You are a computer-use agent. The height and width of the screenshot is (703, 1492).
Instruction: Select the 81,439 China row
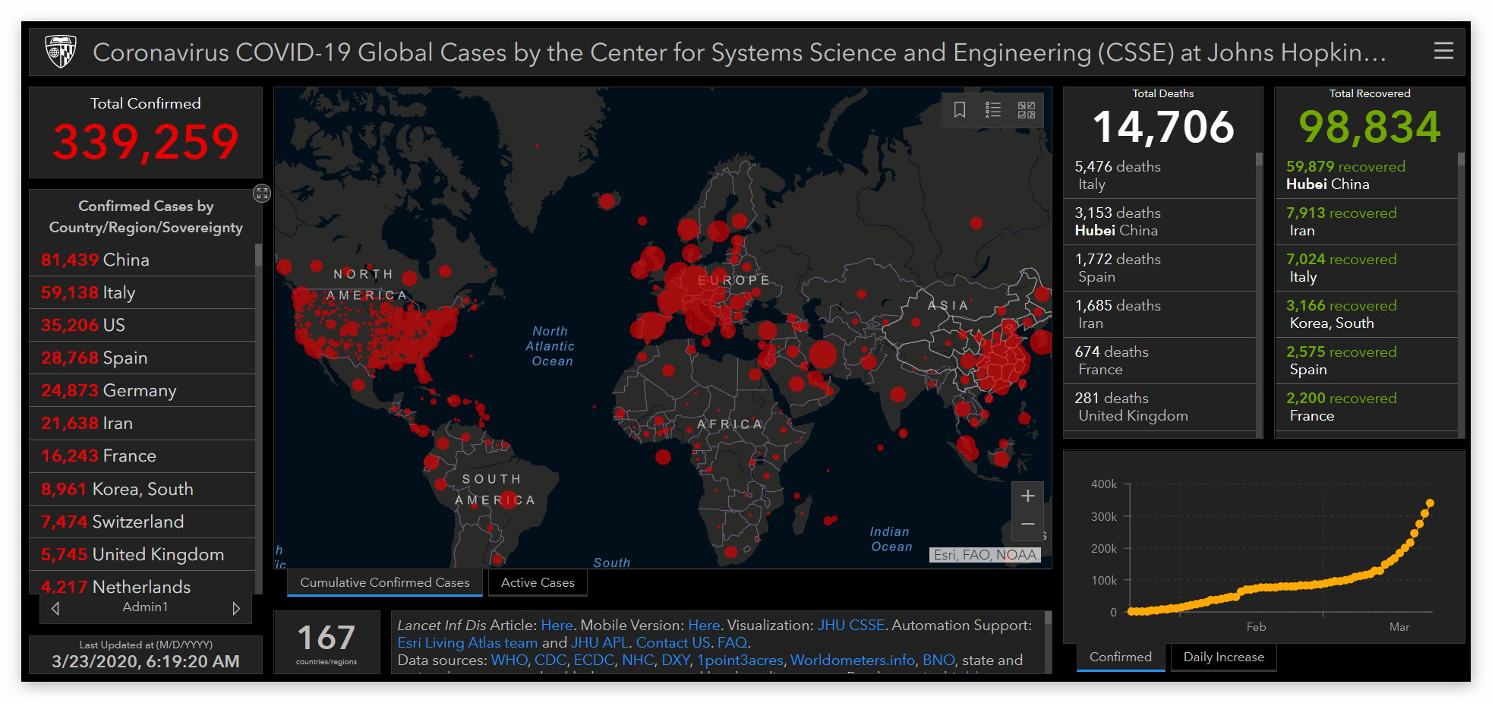142,260
